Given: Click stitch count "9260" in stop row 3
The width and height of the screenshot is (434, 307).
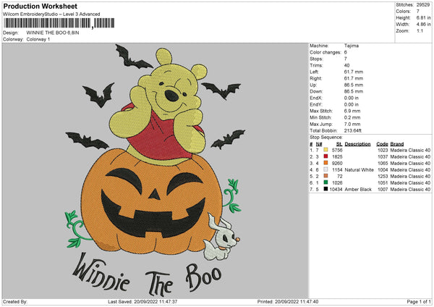Looking at the screenshot, I should click(337, 163).
